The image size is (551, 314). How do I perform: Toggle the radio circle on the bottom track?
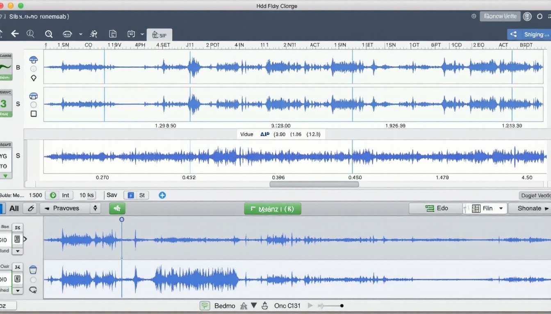point(33,280)
